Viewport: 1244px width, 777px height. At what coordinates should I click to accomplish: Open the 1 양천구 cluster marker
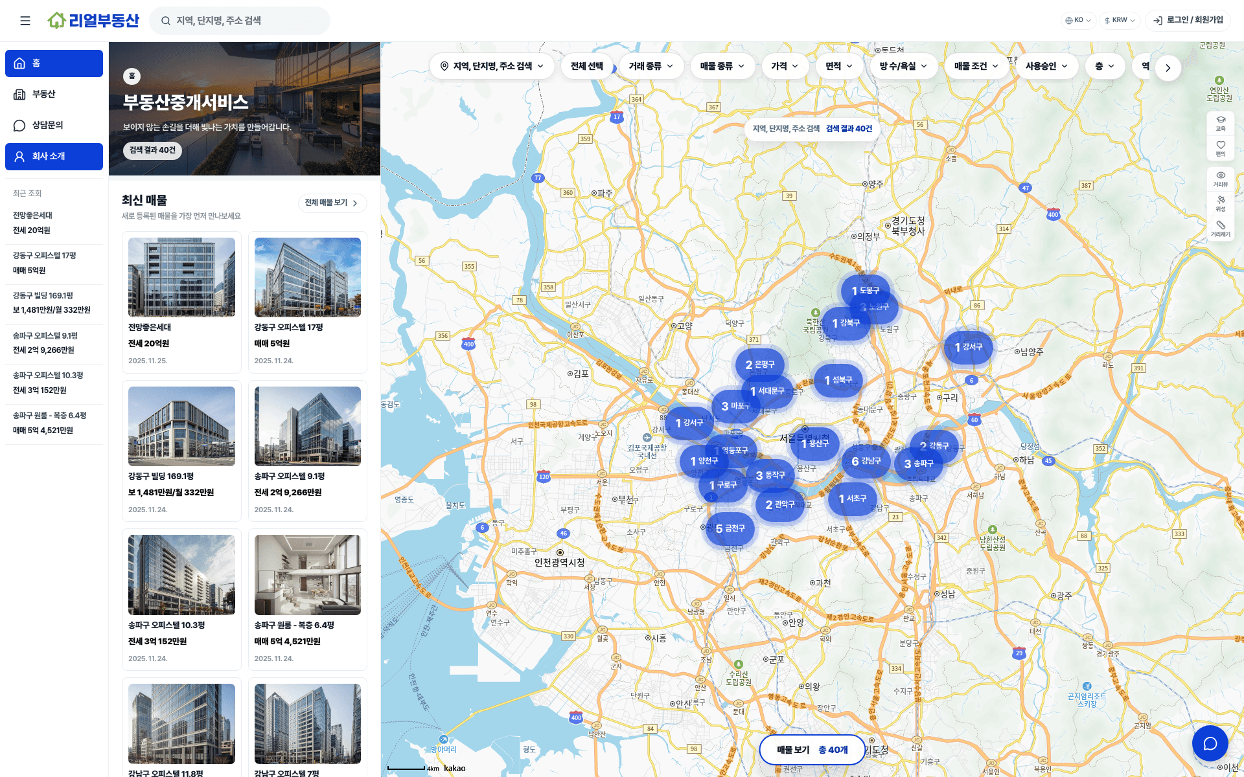704,461
